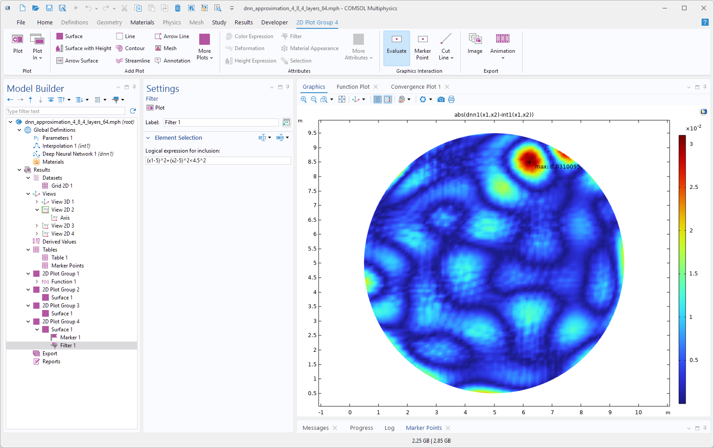Click the large Plot button in ribbon
Image resolution: width=714 pixels, height=448 pixels.
[x=18, y=44]
